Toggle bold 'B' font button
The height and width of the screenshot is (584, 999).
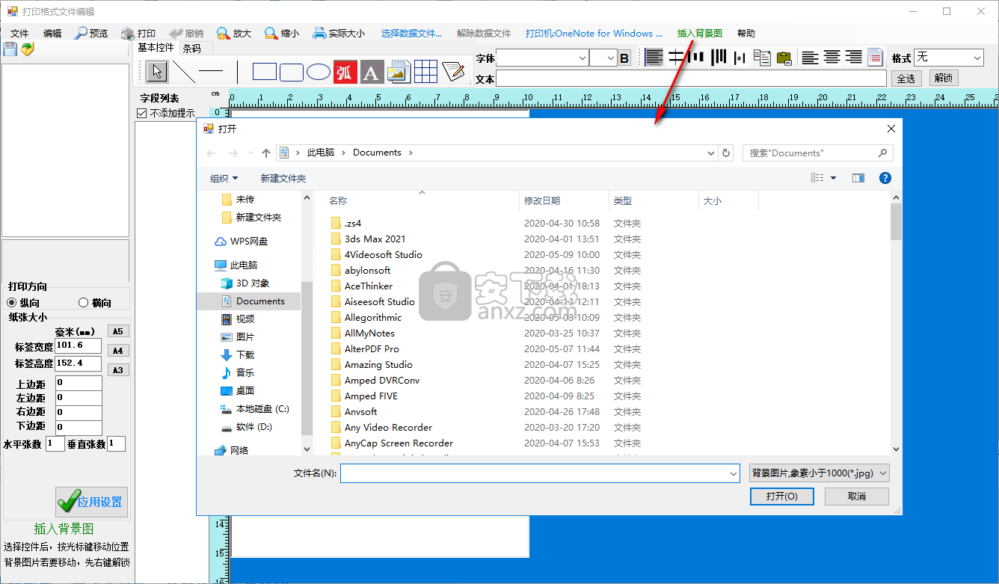624,58
